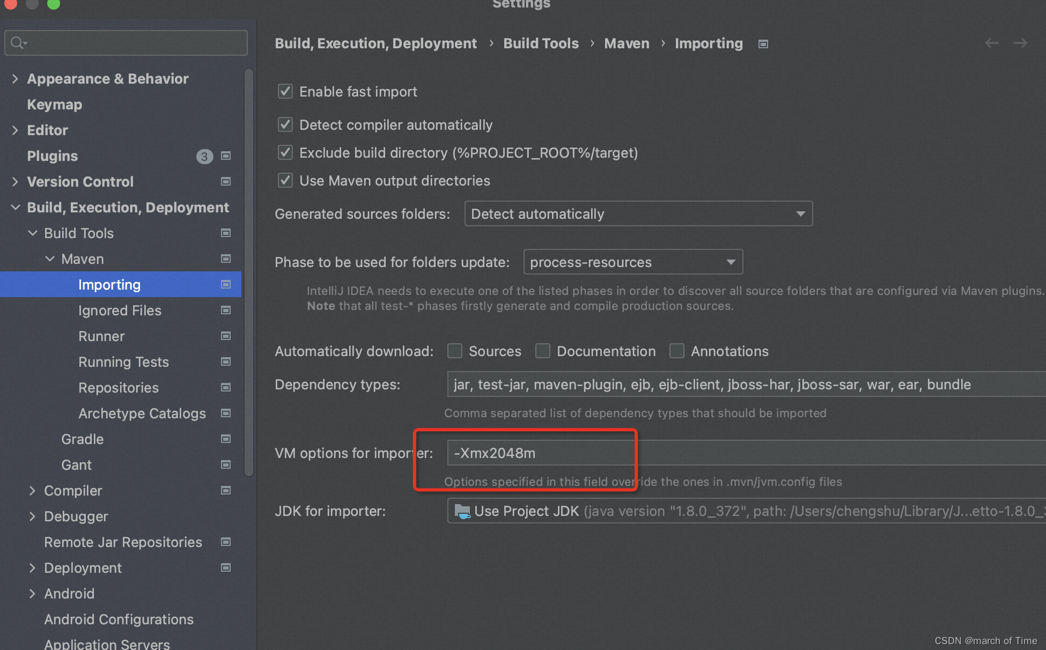Click the project-level icon beside Remote Jar Repositories
Screen dimensions: 1046x650
226,542
